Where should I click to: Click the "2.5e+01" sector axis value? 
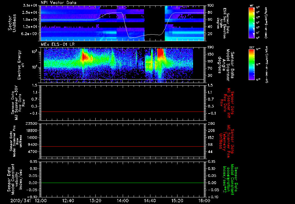[30, 12]
